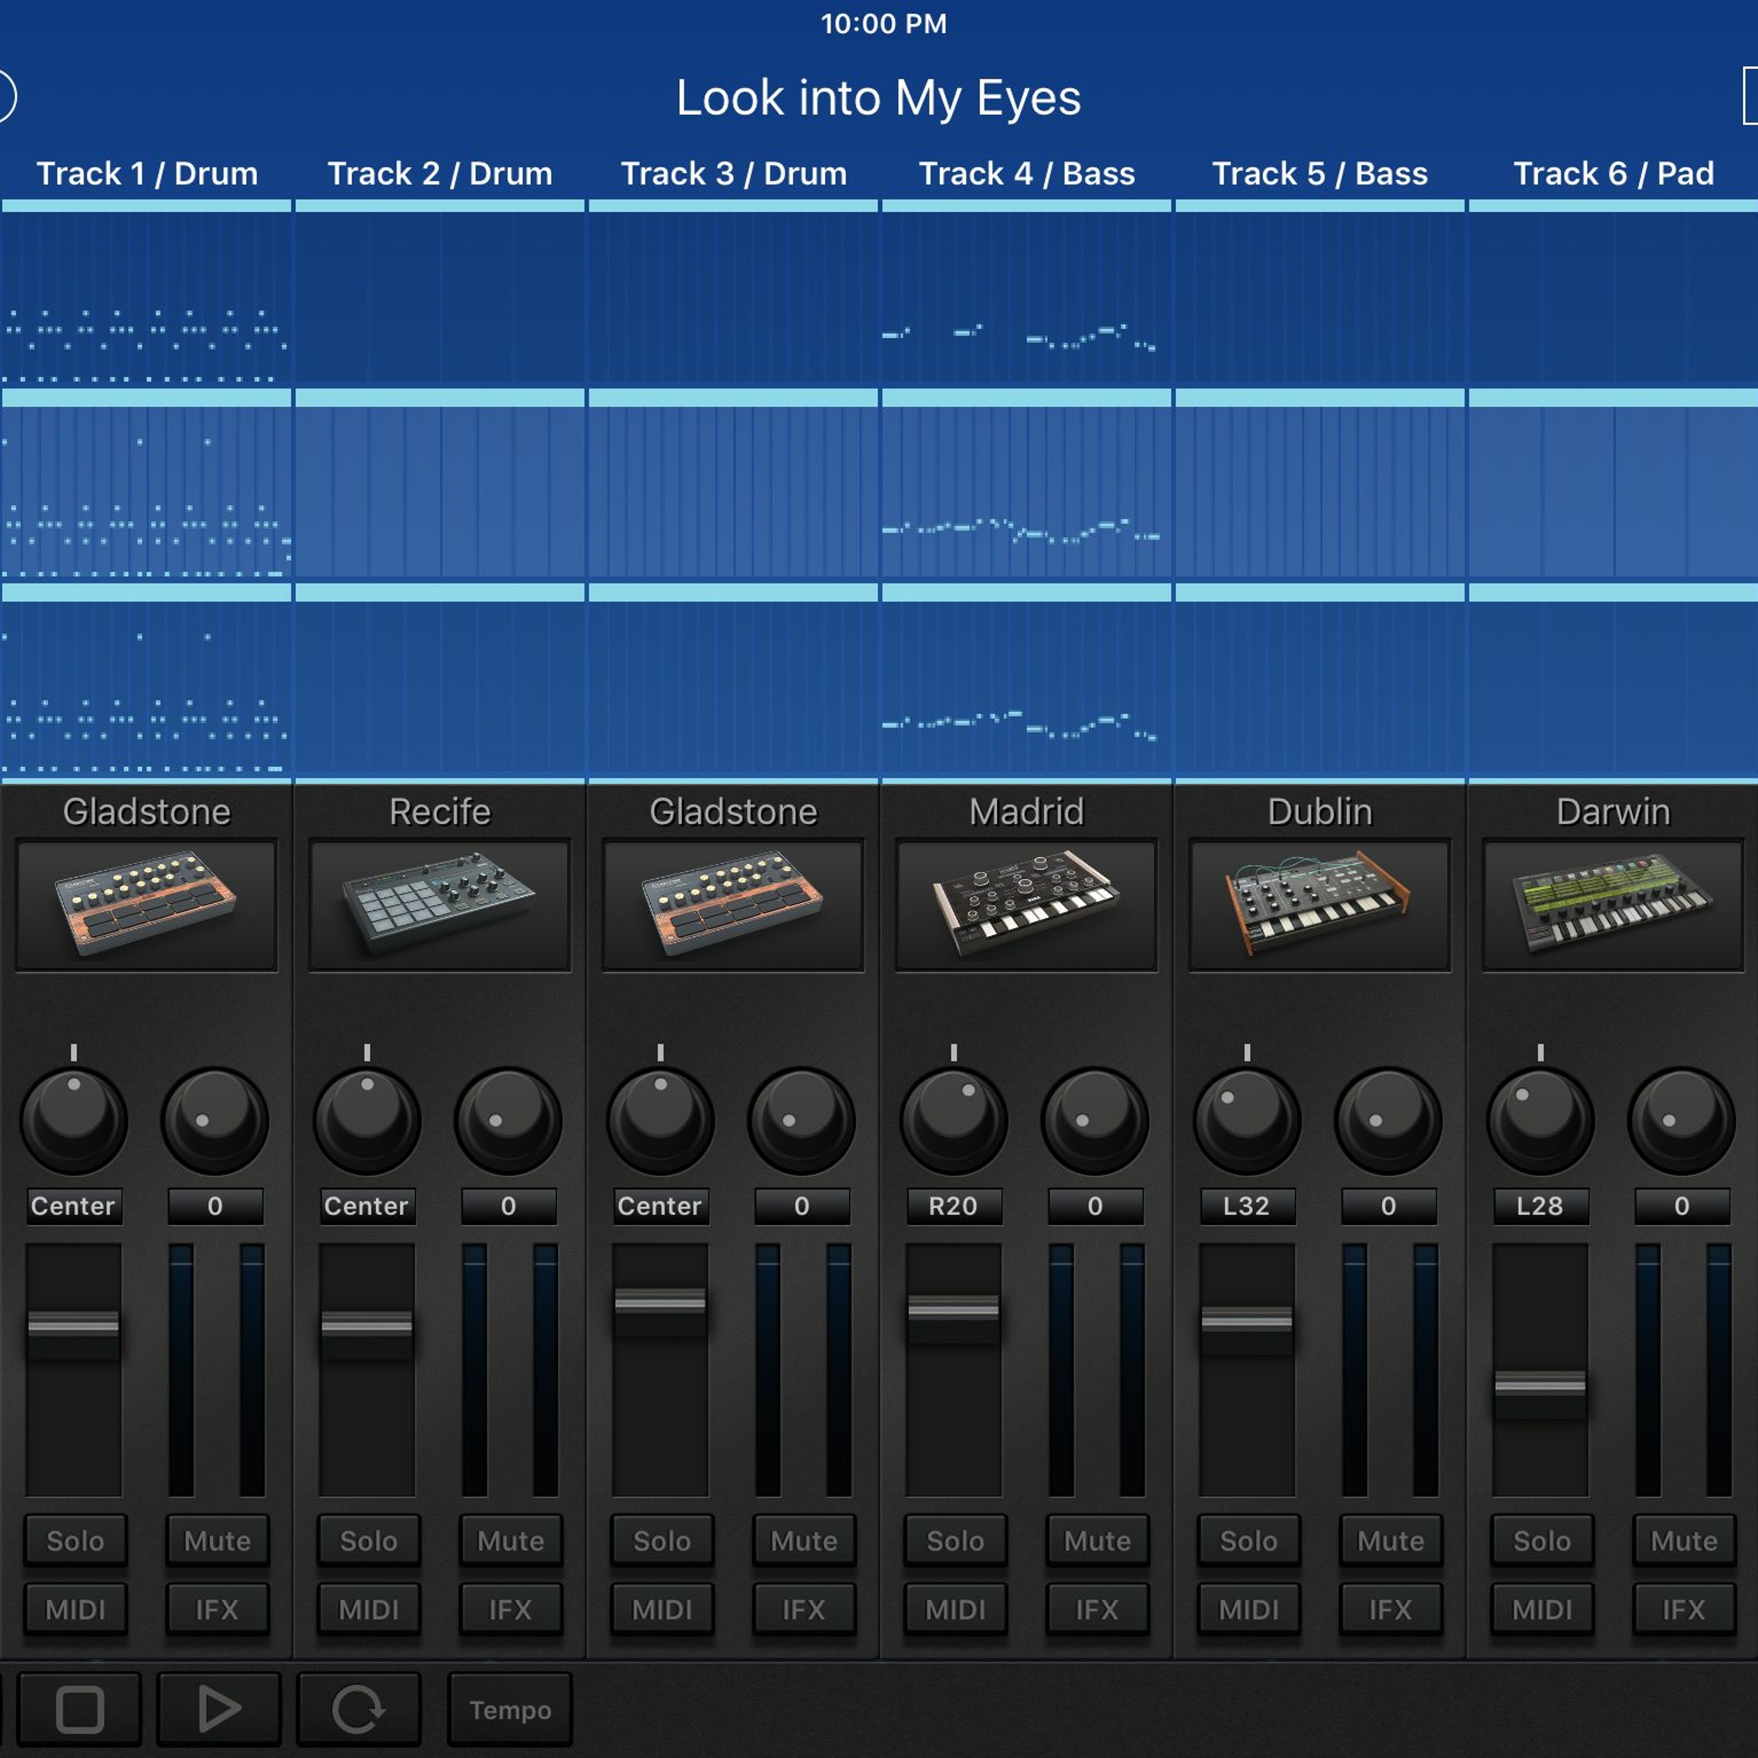Select the Track 4 / Bass header
This screenshot has height=1758, width=1758.
pos(1027,173)
